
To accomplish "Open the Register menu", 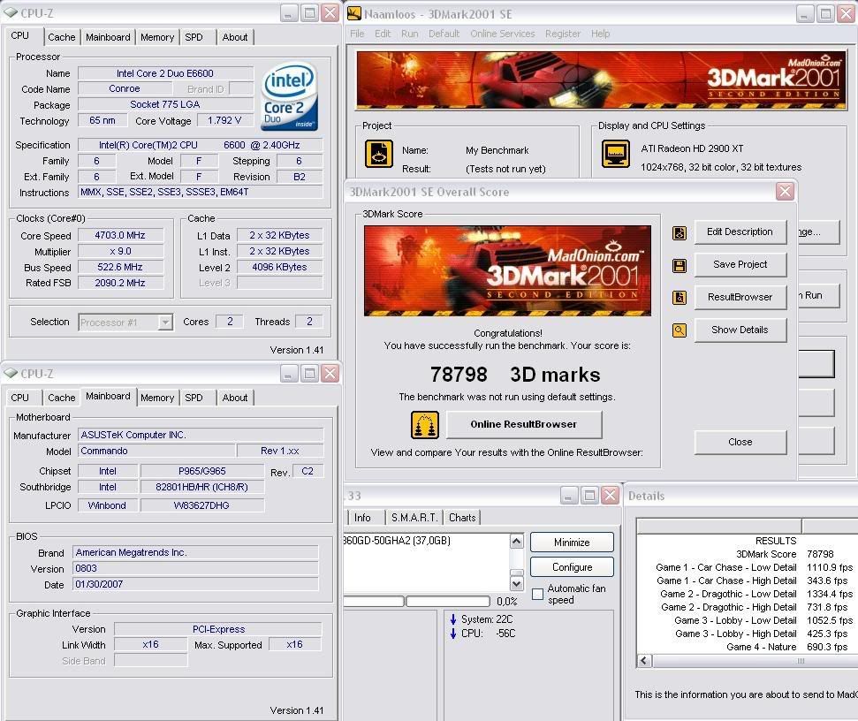I will 563,34.
